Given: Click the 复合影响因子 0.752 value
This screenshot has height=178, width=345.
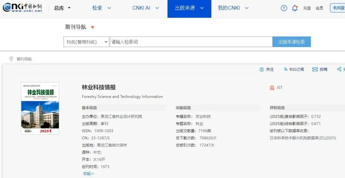Looking at the screenshot, I should click(316, 116).
